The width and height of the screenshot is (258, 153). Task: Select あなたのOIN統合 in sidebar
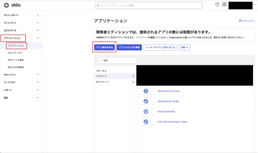point(16,67)
